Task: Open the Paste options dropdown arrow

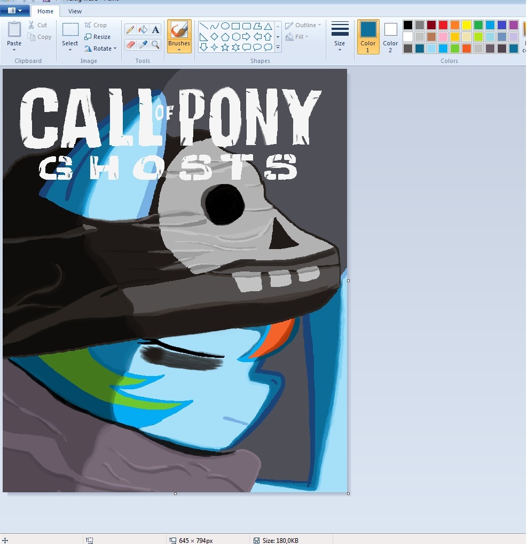Action: pyautogui.click(x=14, y=50)
